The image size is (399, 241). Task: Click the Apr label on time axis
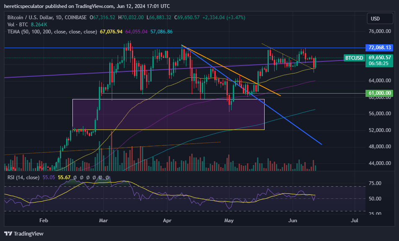point(167,221)
